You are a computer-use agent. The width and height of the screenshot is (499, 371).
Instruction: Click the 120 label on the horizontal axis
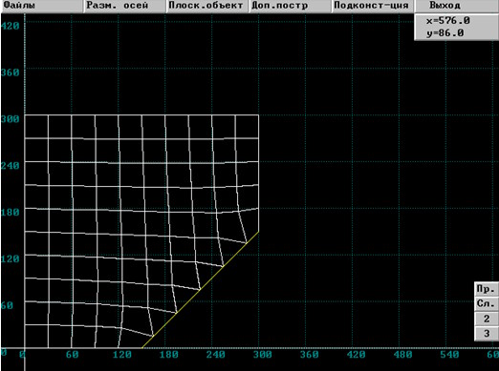point(122,355)
